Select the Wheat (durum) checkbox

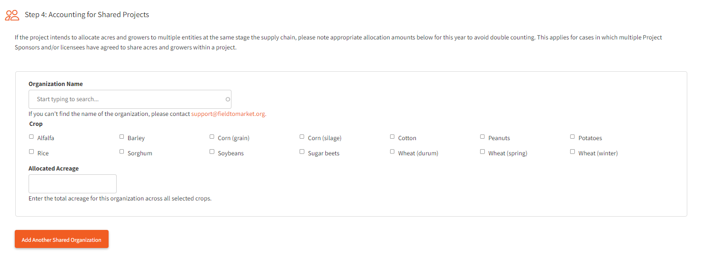coord(392,152)
